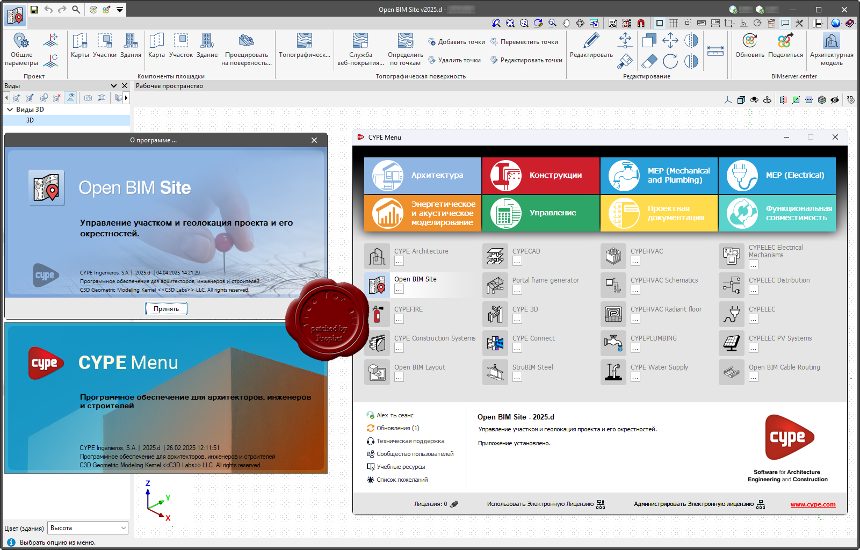
Task: Click Служба веб-покрытия tool
Action: (x=360, y=49)
